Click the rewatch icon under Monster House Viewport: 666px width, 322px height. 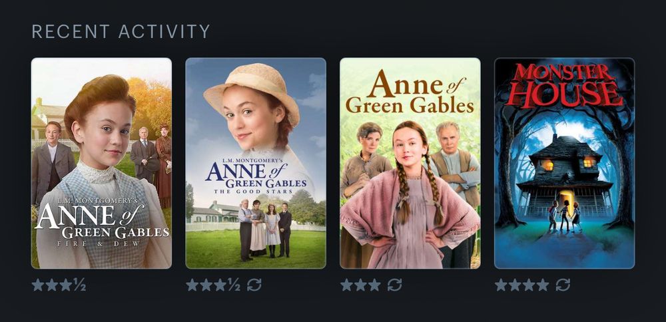pos(563,285)
